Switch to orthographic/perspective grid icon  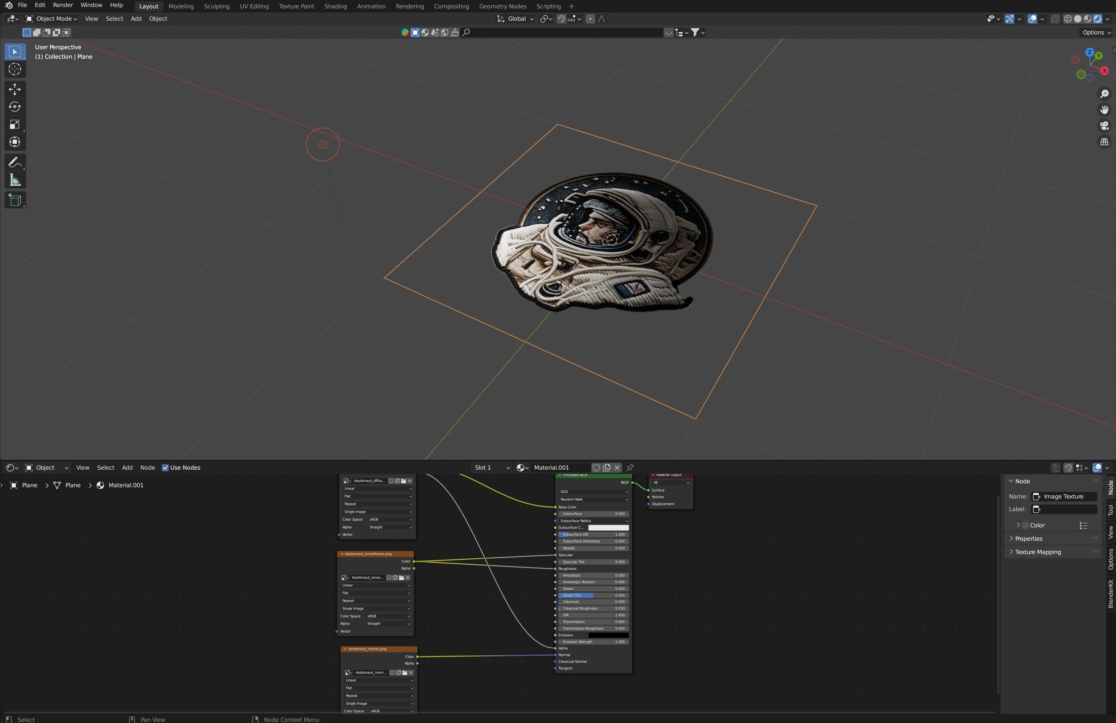pos(1104,141)
